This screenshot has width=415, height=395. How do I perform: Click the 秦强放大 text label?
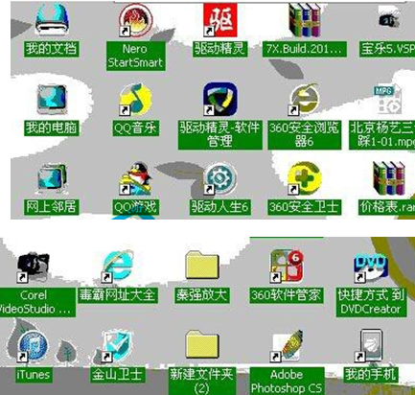click(202, 295)
